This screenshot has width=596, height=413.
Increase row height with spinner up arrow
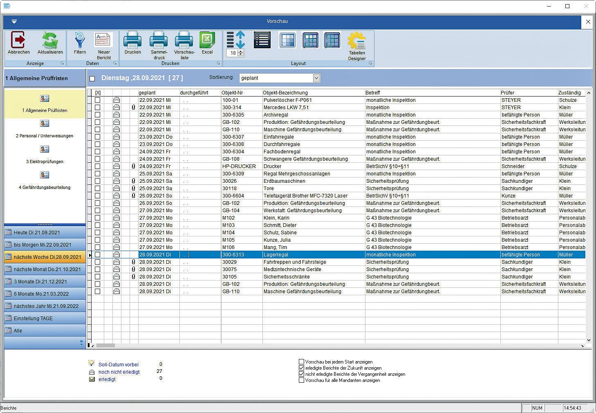[x=241, y=51]
